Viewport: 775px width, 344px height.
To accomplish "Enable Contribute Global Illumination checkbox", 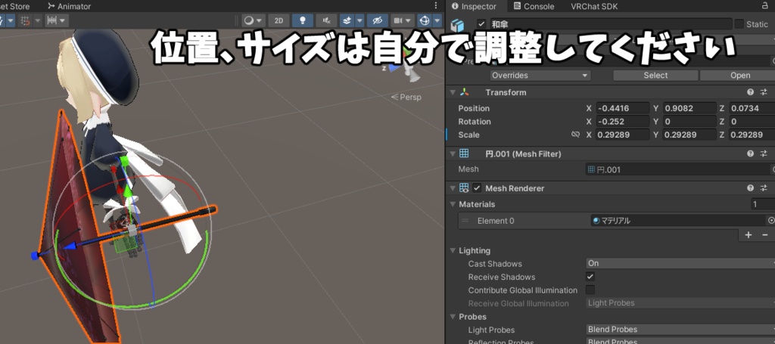I will coord(590,290).
